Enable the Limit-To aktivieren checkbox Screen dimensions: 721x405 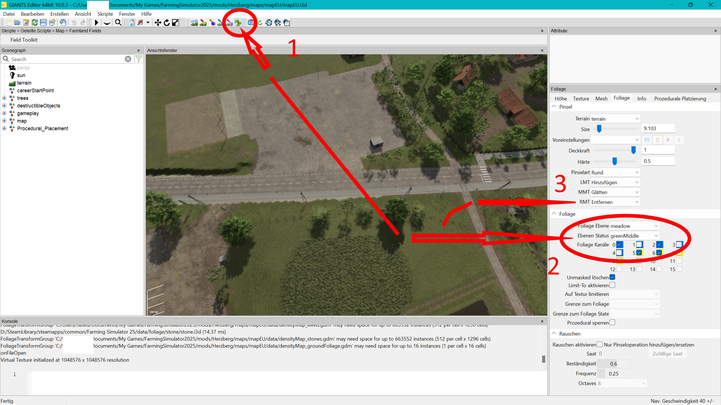(x=612, y=285)
